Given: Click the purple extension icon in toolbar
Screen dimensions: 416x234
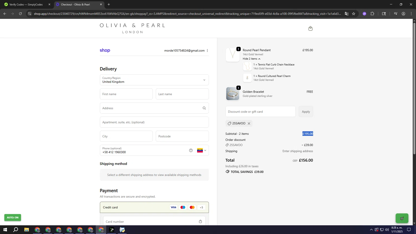Looking at the screenshot, I should click(364, 14).
